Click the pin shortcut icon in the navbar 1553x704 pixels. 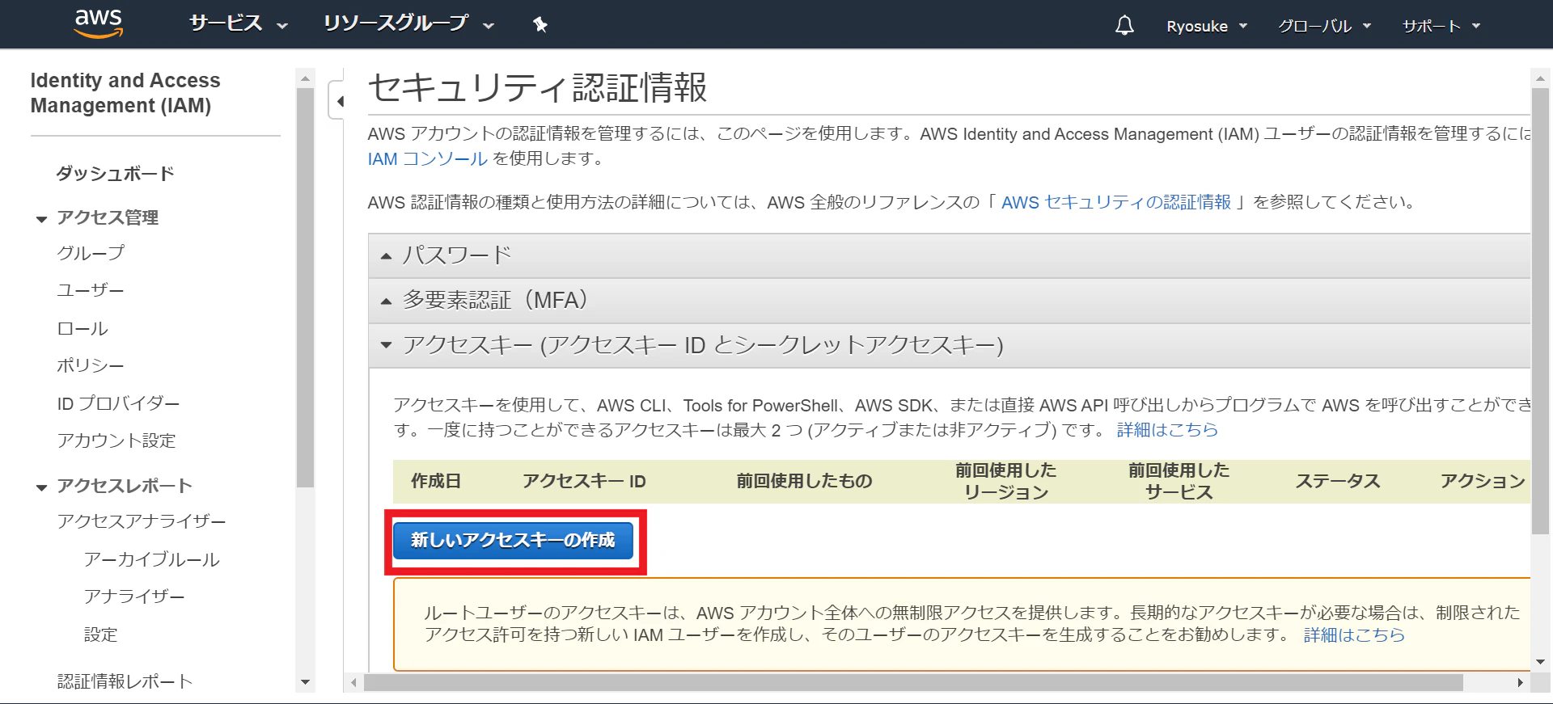(x=540, y=25)
